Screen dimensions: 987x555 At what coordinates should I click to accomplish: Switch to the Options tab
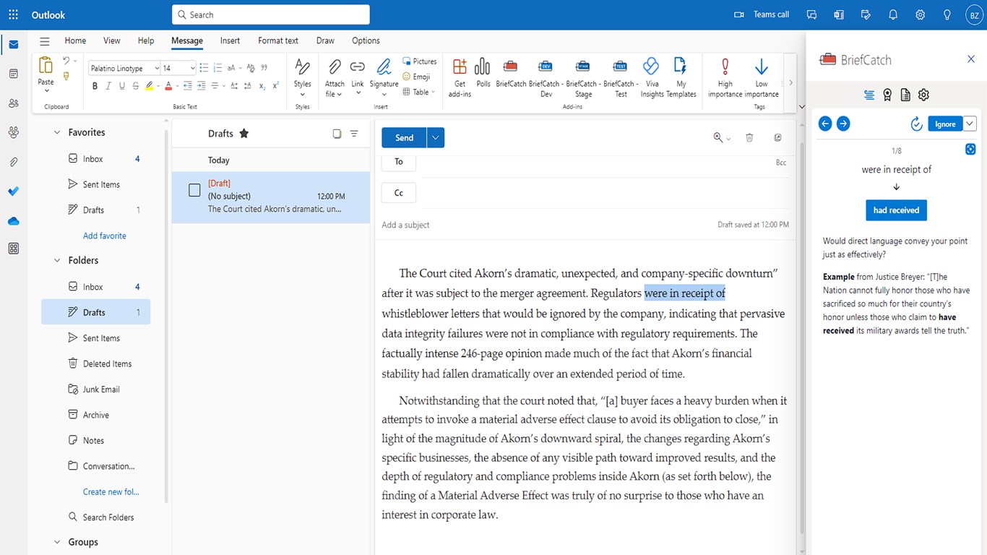366,40
